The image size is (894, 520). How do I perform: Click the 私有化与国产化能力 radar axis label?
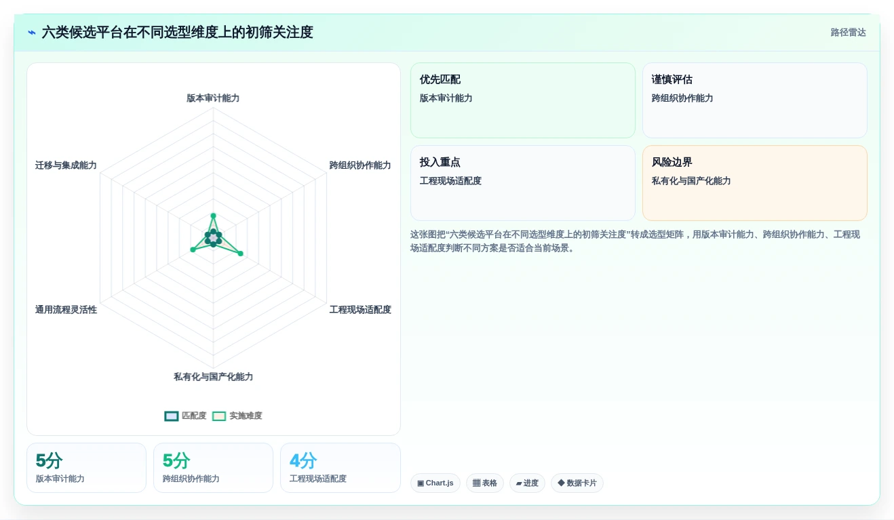[x=213, y=377]
